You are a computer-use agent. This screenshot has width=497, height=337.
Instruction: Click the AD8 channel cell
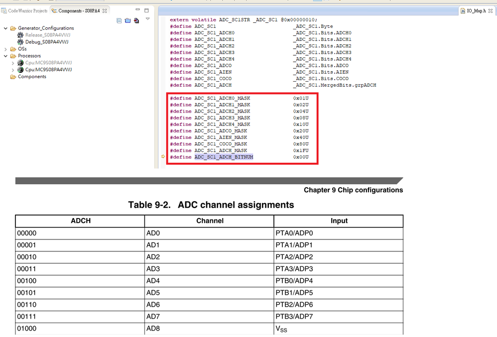point(209,329)
